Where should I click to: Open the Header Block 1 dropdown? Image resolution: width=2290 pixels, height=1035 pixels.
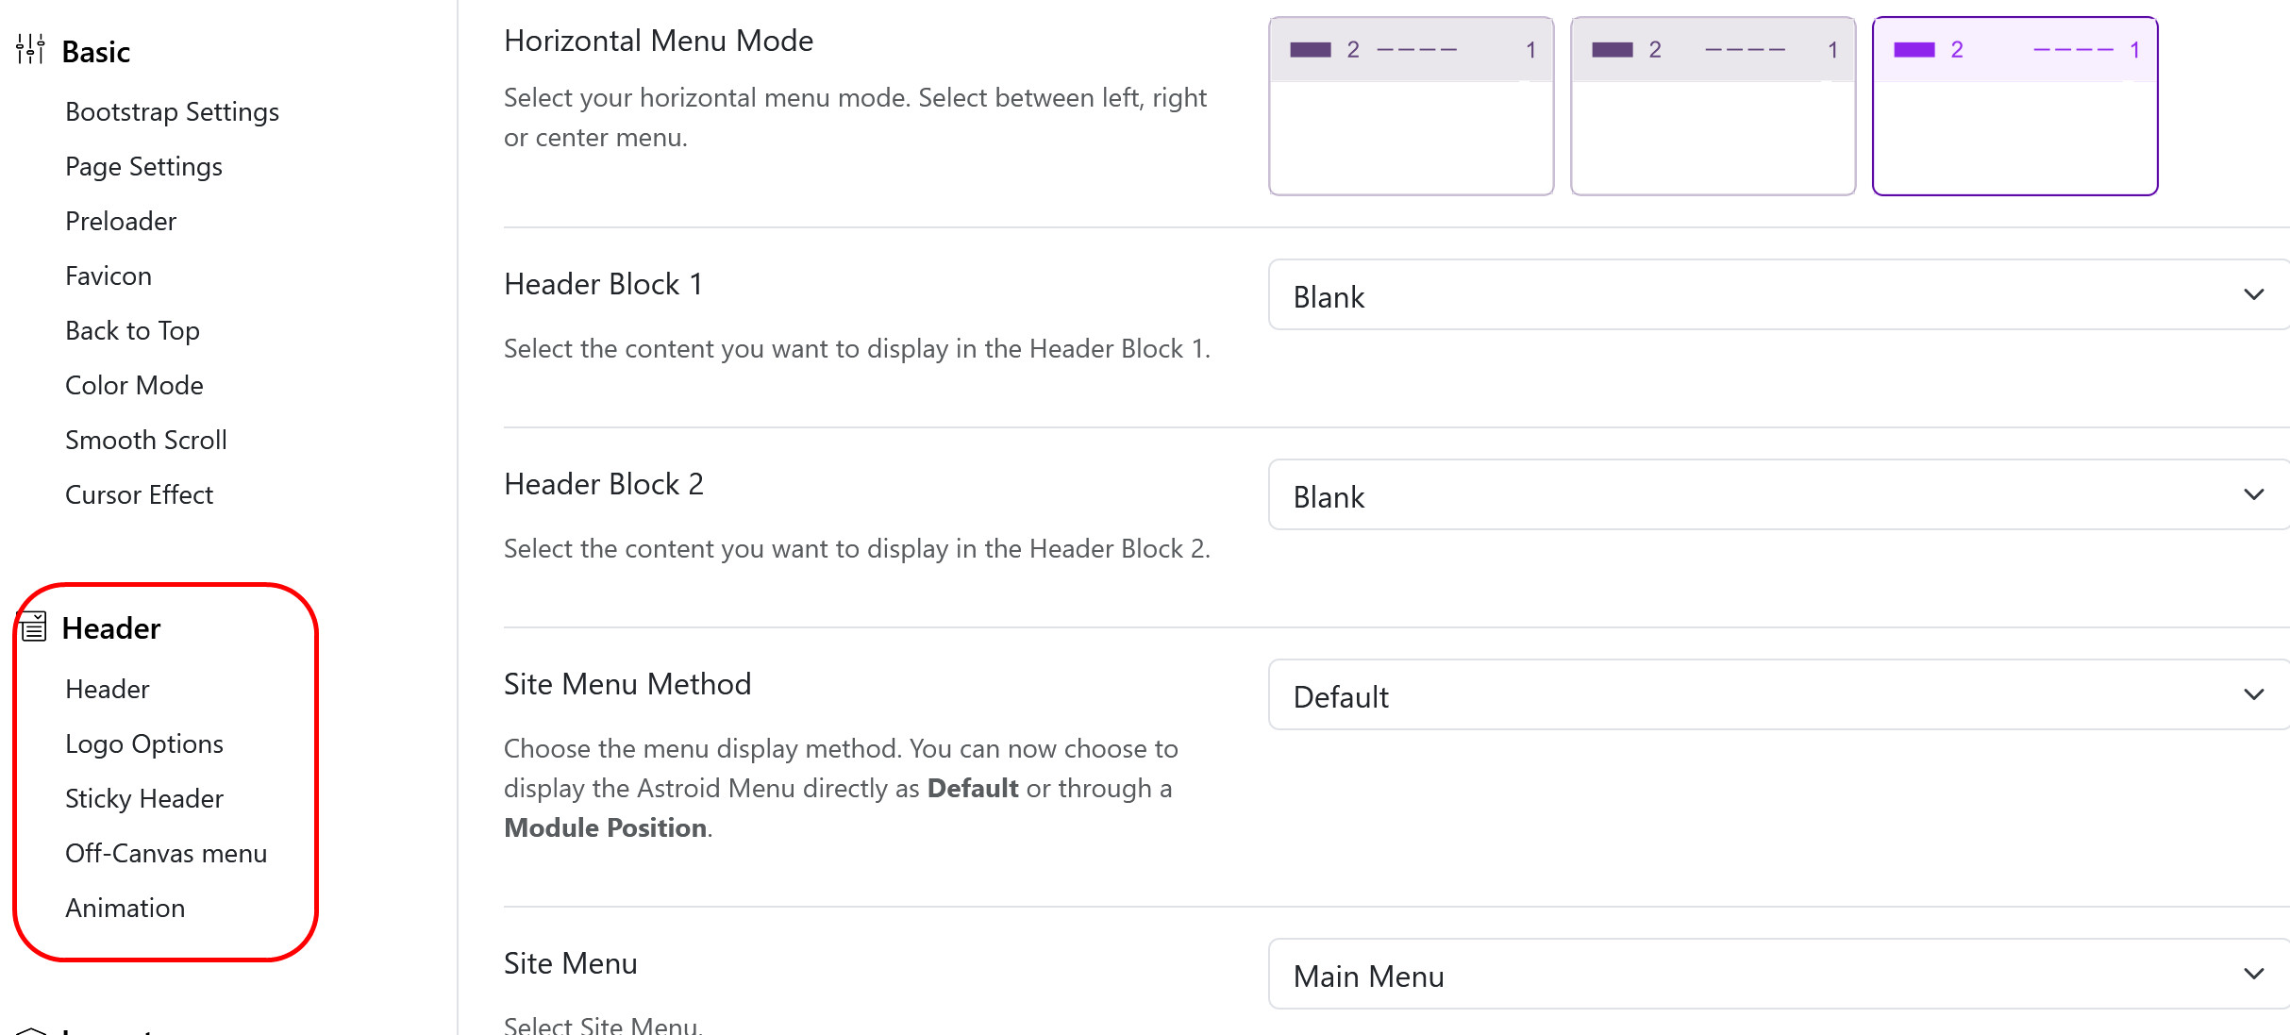1778,295
